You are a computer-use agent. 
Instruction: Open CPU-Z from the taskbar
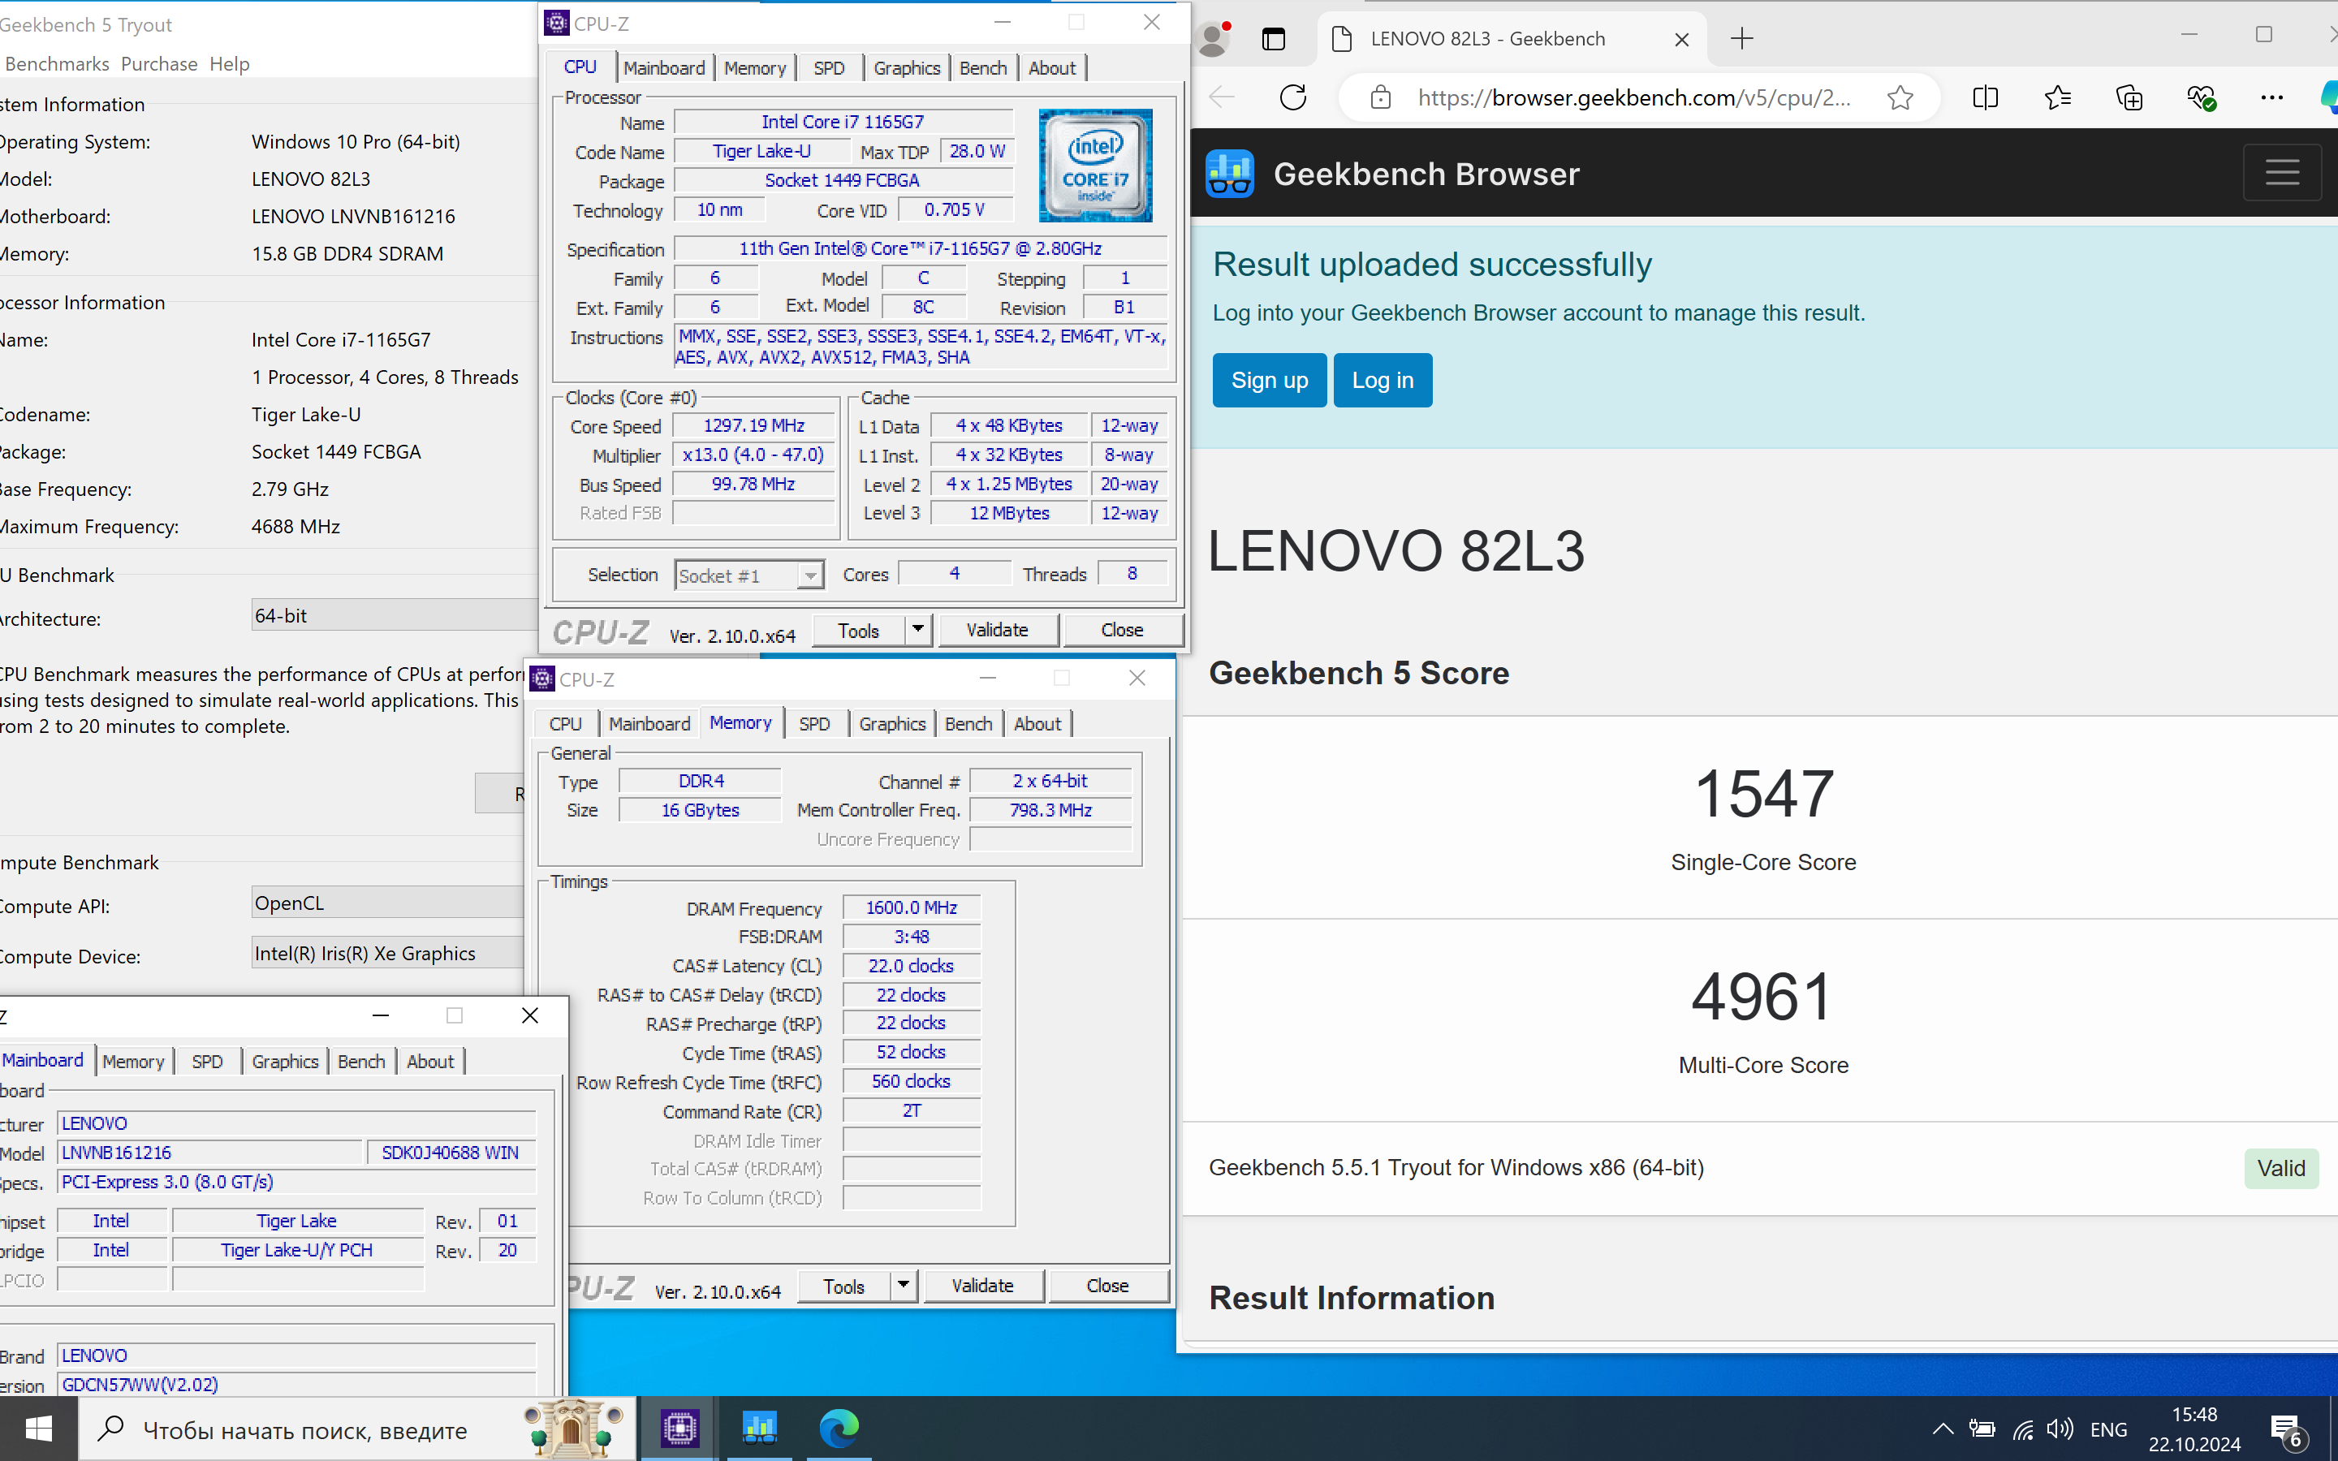(679, 1429)
